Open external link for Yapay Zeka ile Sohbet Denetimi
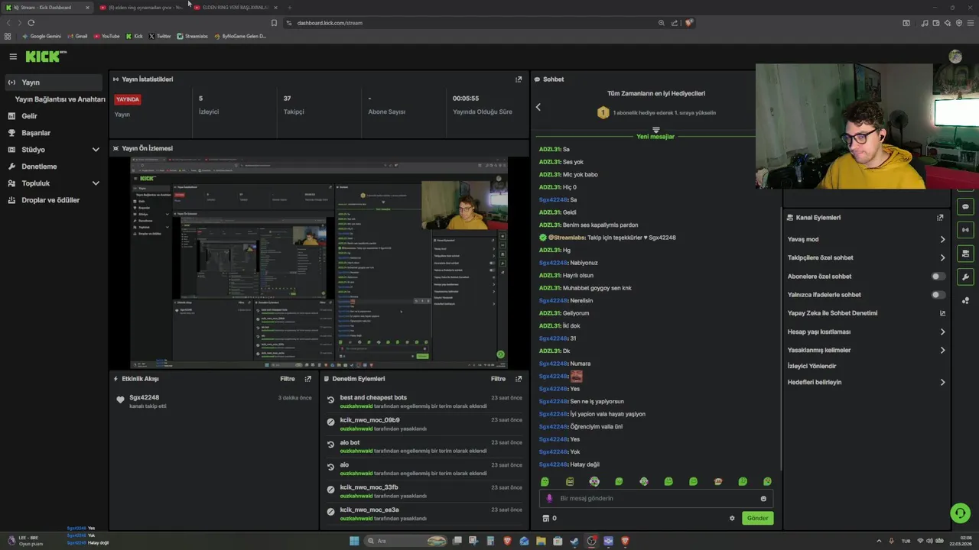Viewport: 979px width, 550px height. pos(942,313)
